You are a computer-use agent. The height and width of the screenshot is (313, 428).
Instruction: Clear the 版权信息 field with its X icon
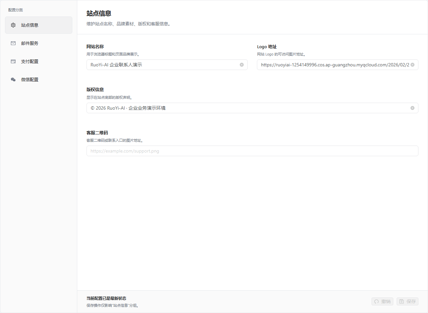[x=412, y=108]
